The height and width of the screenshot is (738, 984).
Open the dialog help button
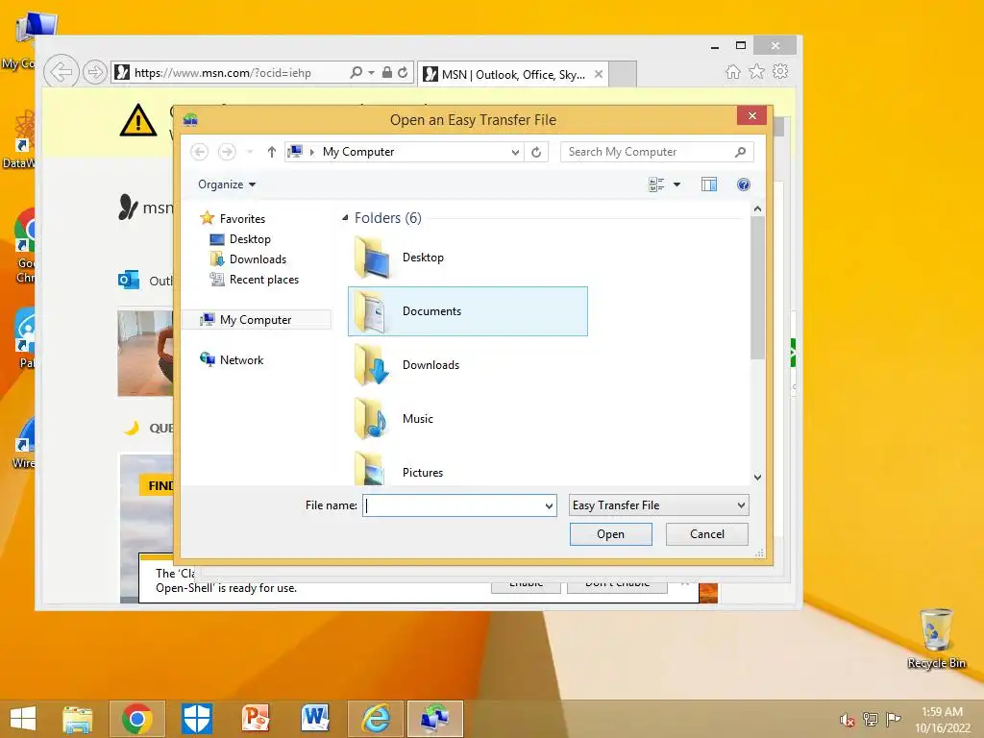(744, 184)
